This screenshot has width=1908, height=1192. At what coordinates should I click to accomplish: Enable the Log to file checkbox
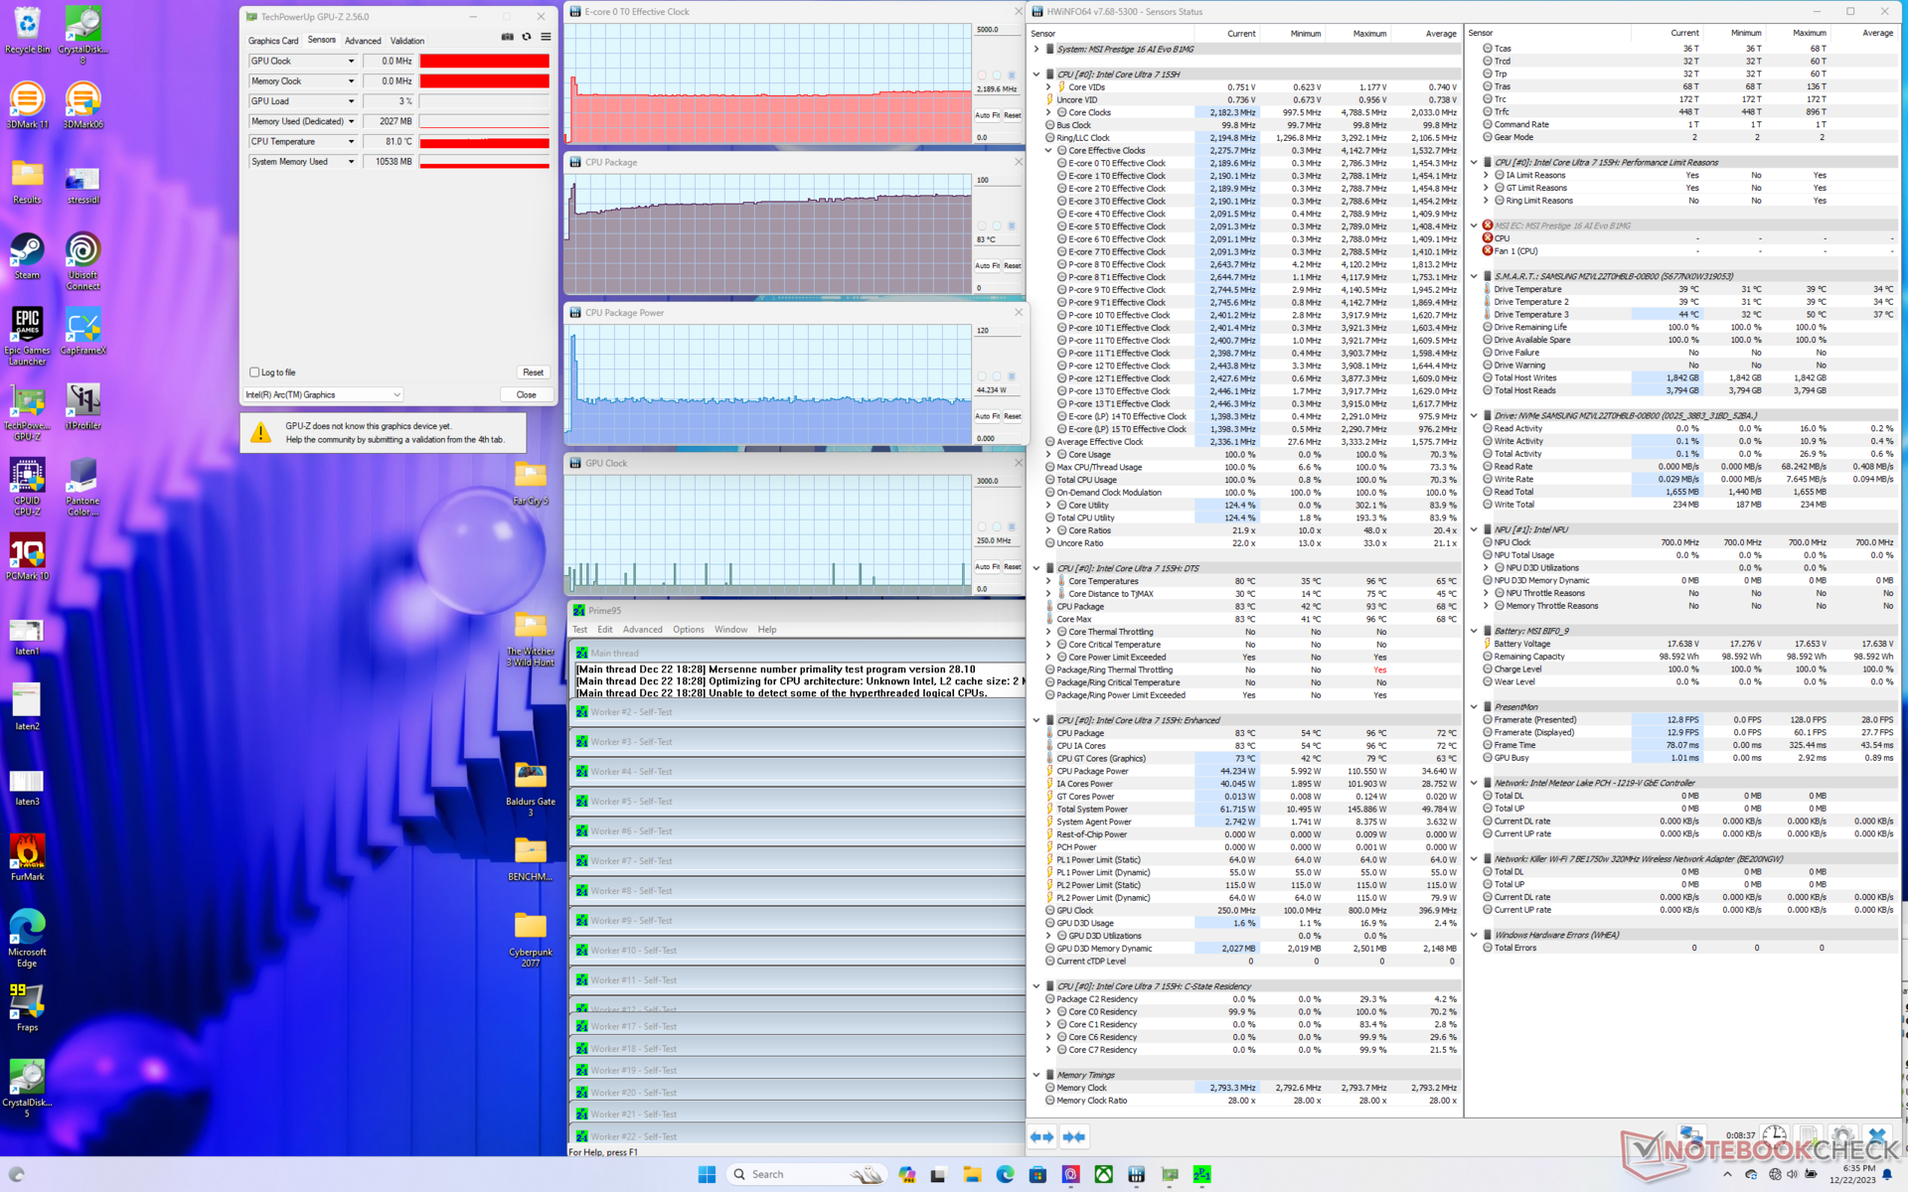[x=254, y=372]
